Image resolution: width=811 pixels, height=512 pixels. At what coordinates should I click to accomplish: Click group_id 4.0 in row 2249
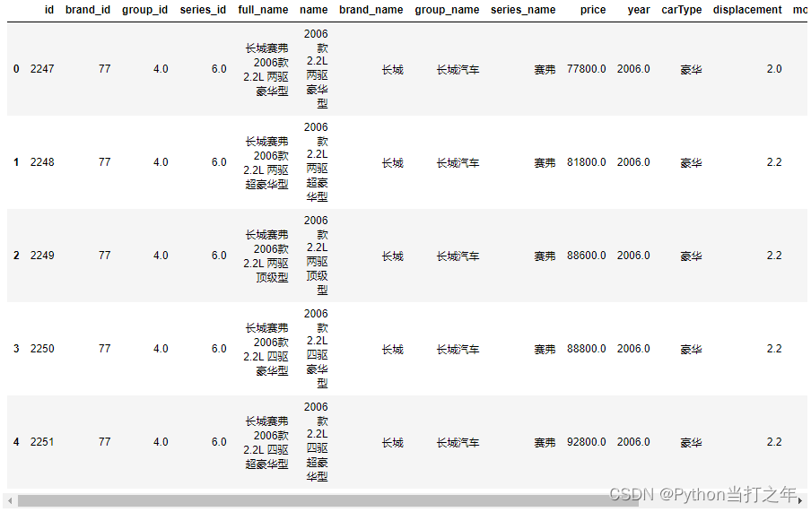point(161,256)
